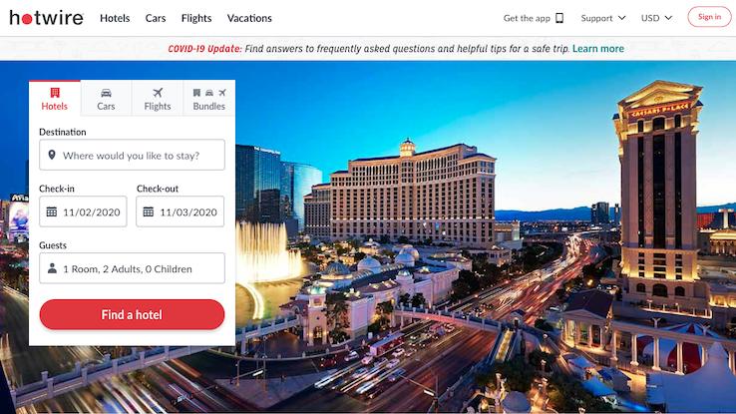Click the person icon in Guests field
The height and width of the screenshot is (414, 736).
coord(52,268)
